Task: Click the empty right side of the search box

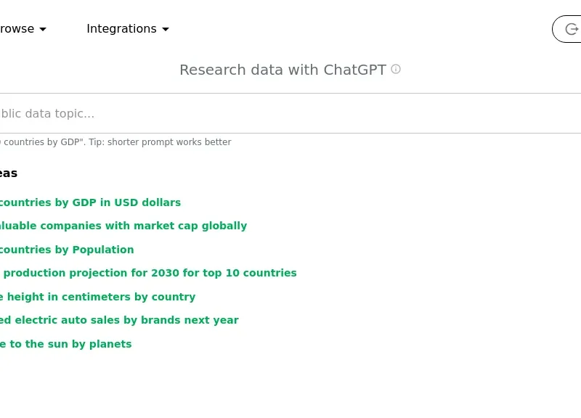Action: [x=472, y=113]
